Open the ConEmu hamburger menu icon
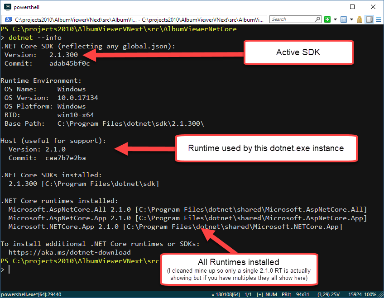Image resolution: width=384 pixels, height=298 pixels. click(x=379, y=19)
